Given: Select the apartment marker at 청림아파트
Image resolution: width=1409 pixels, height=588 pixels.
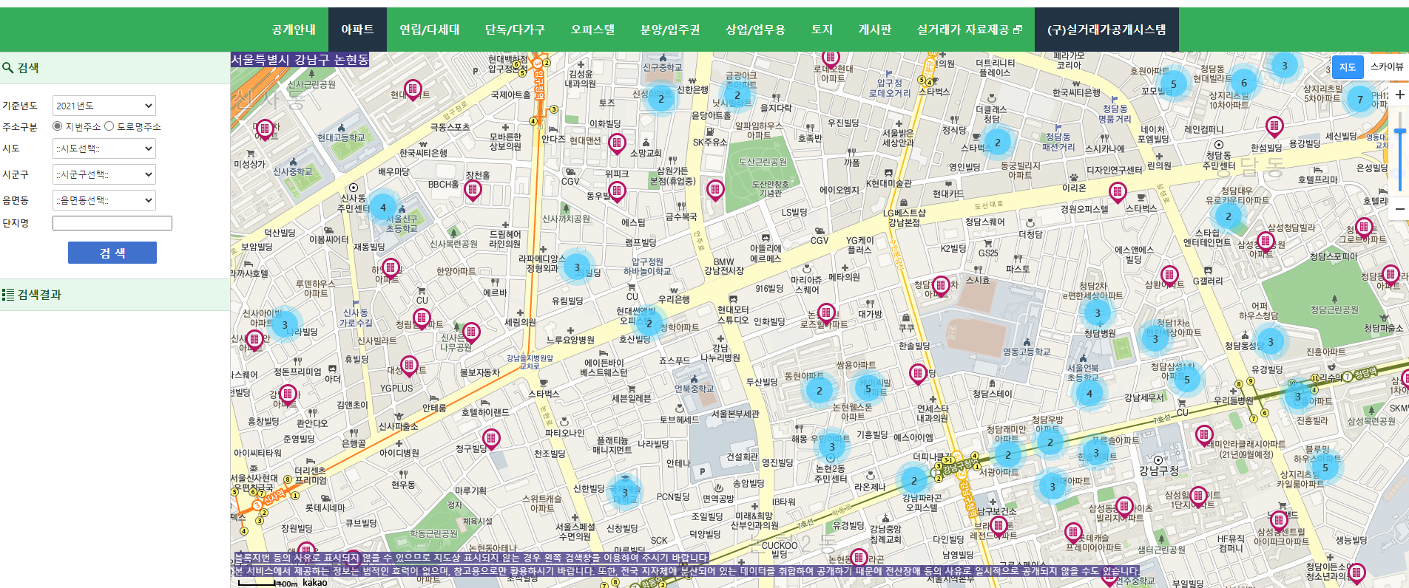Looking at the screenshot, I should pyautogui.click(x=422, y=318).
